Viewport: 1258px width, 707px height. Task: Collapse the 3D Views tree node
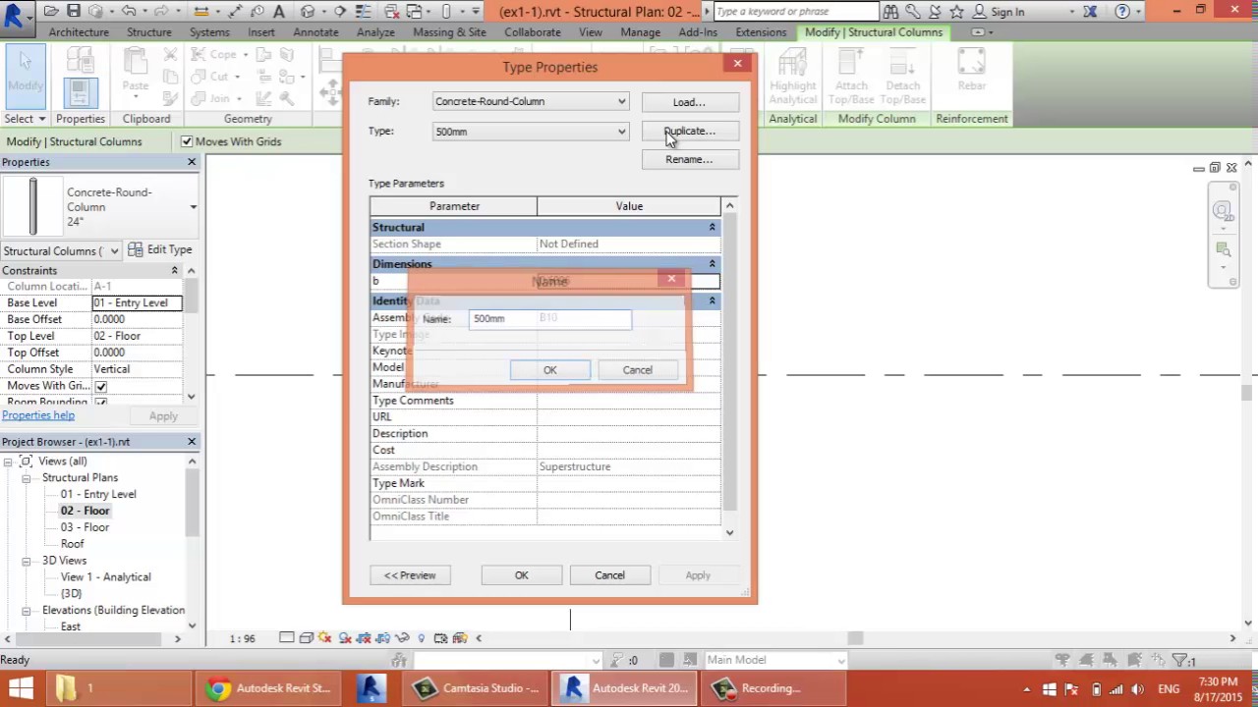coord(27,561)
